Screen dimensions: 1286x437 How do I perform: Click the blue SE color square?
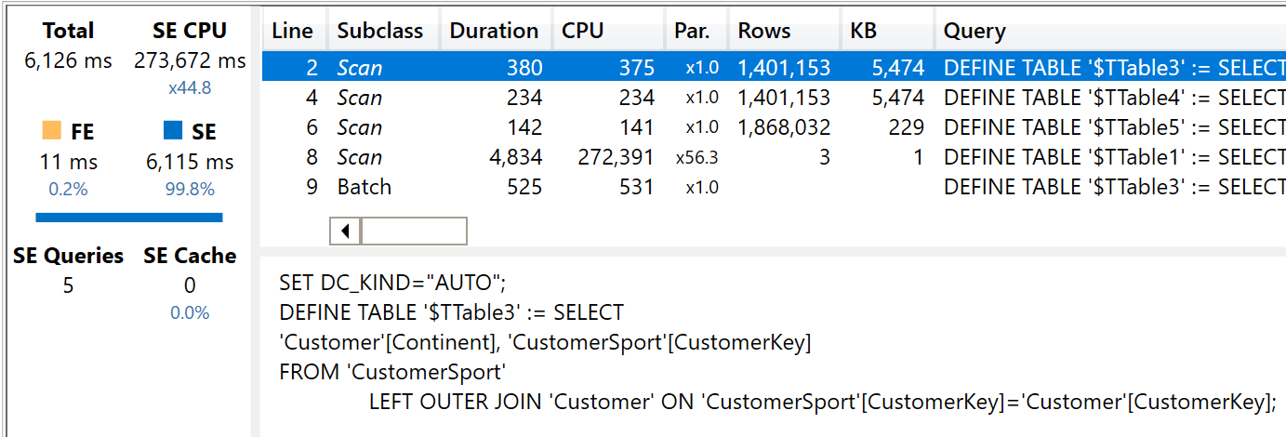pos(173,131)
